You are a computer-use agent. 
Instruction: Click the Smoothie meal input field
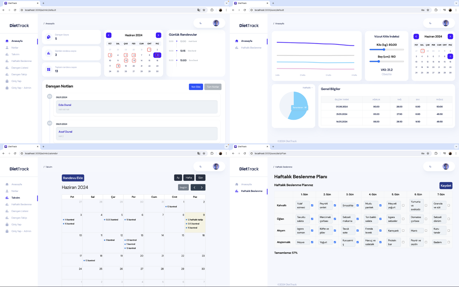[x=348, y=206]
